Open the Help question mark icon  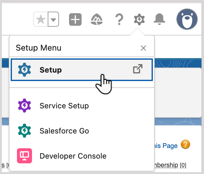119,19
